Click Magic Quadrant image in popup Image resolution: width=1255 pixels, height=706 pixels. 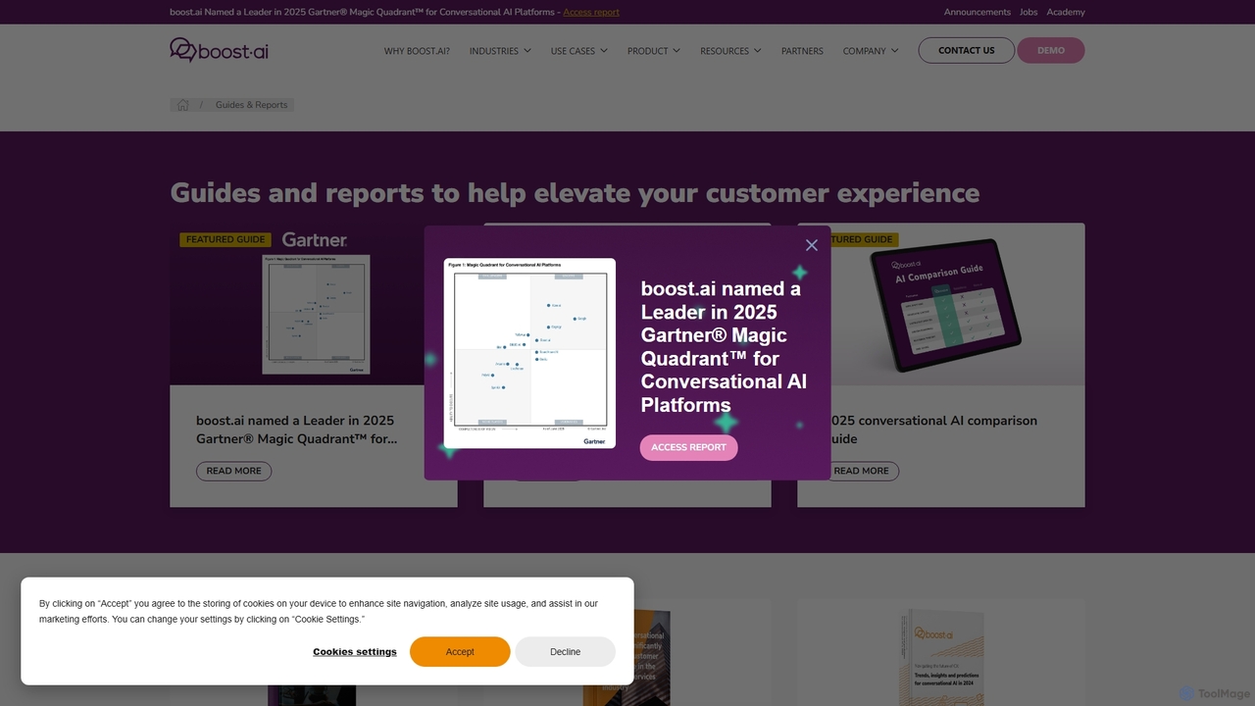pos(529,353)
